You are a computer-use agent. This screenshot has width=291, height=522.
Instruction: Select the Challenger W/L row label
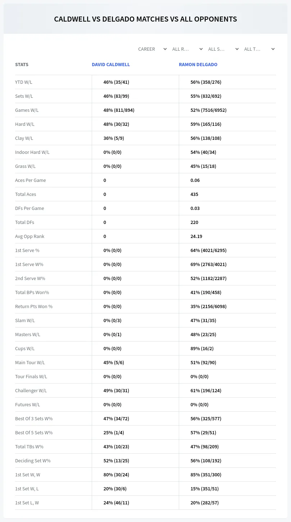coord(31,390)
